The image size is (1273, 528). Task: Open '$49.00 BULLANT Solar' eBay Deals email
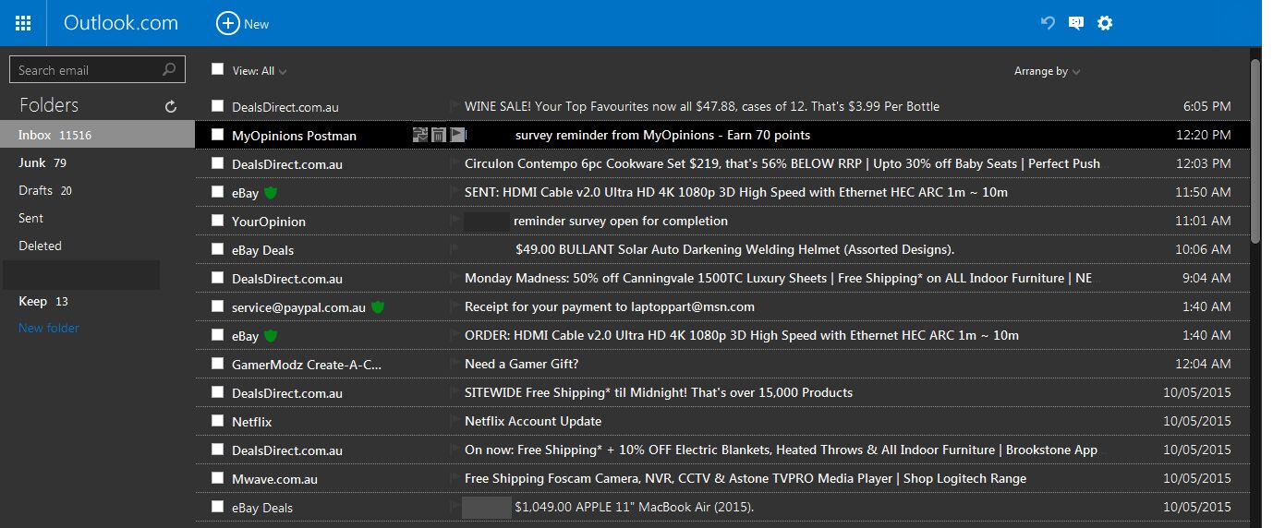point(734,249)
